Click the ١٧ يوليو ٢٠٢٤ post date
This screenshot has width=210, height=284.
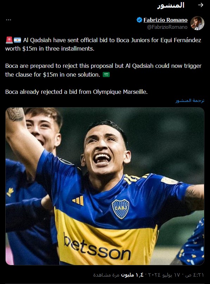pos(164,275)
